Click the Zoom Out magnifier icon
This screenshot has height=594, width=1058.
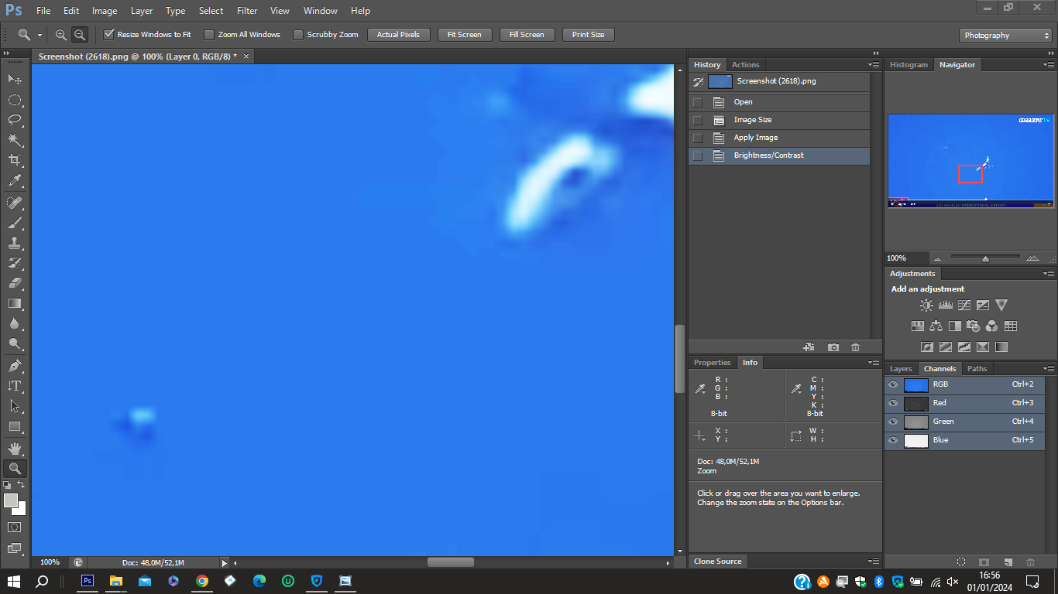80,35
